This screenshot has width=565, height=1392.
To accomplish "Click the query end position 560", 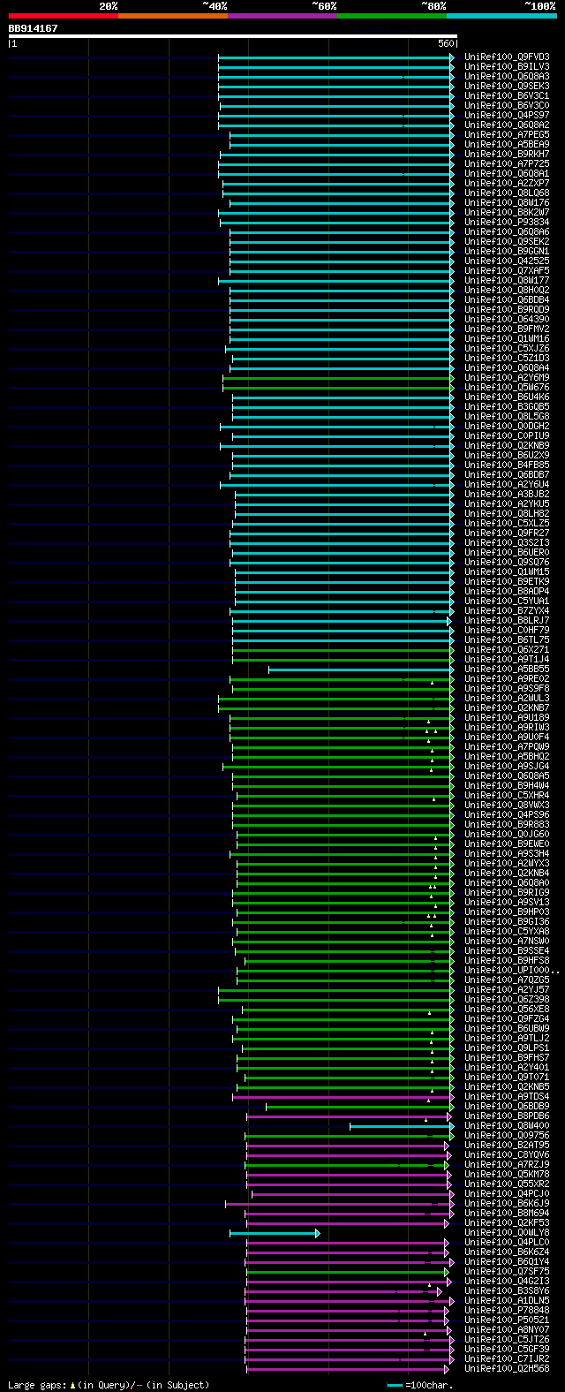I will [x=445, y=43].
